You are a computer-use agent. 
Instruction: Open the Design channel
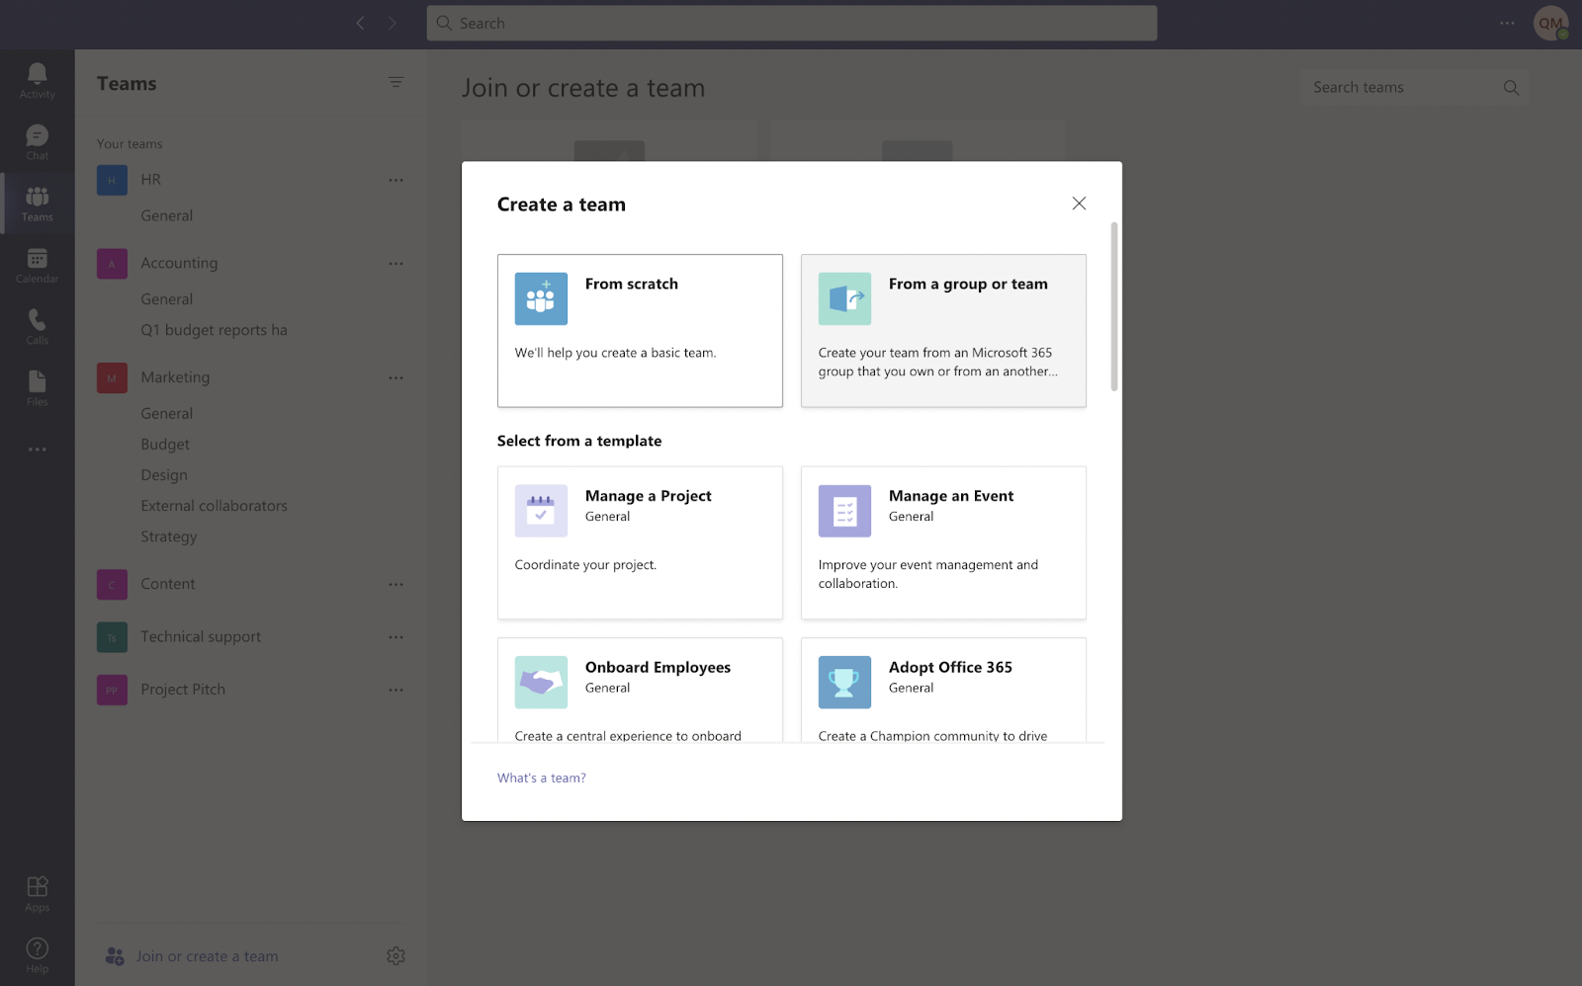164,475
